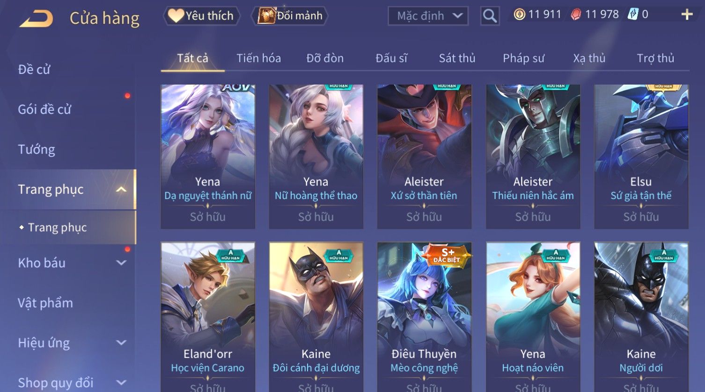Tap the plus icon to add currency

[687, 15]
